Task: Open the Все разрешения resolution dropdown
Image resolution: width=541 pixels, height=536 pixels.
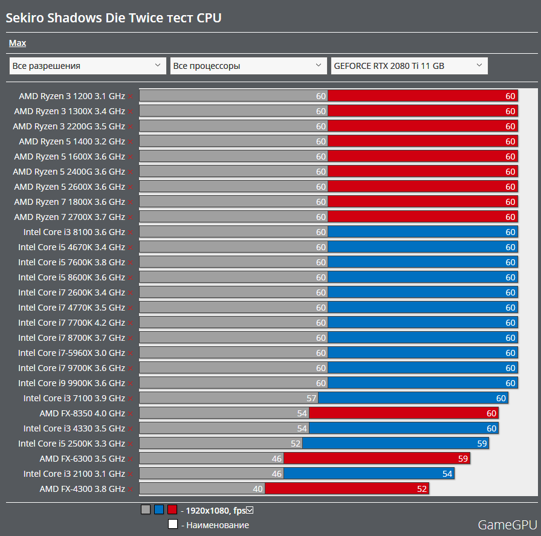Action: pyautogui.click(x=88, y=66)
